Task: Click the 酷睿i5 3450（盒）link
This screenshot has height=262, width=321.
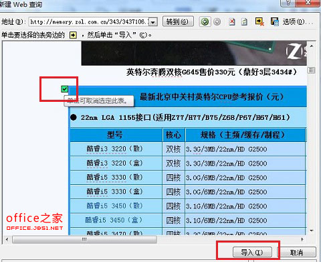Action: 114,220
